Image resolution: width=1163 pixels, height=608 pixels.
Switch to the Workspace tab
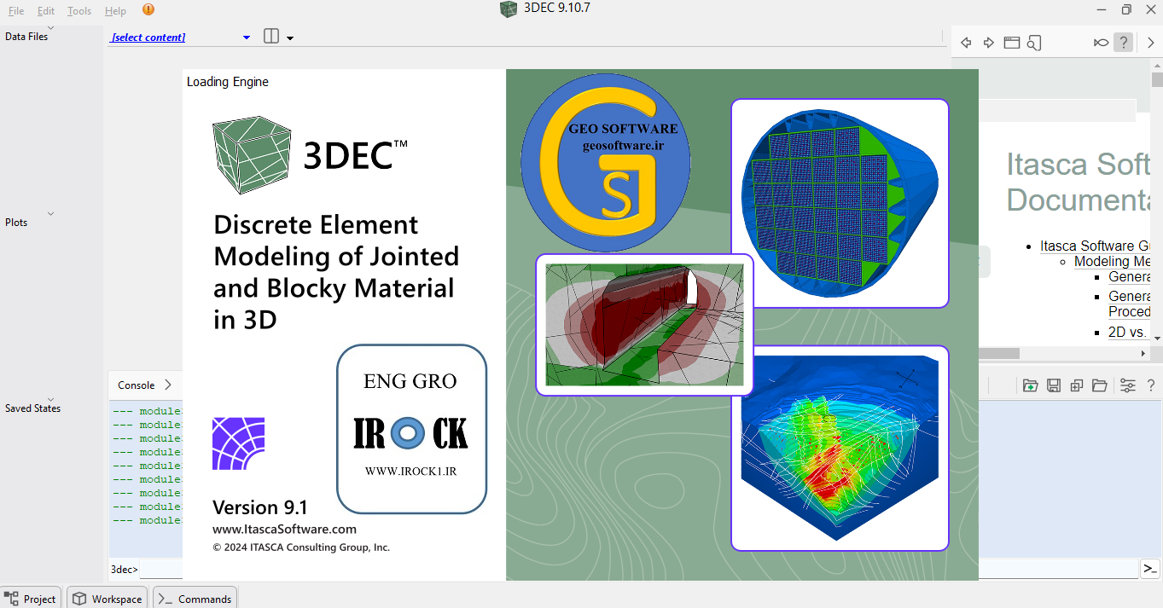tap(108, 599)
